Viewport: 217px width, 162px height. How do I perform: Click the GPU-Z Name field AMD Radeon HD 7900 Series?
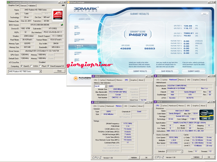tap(36, 10)
